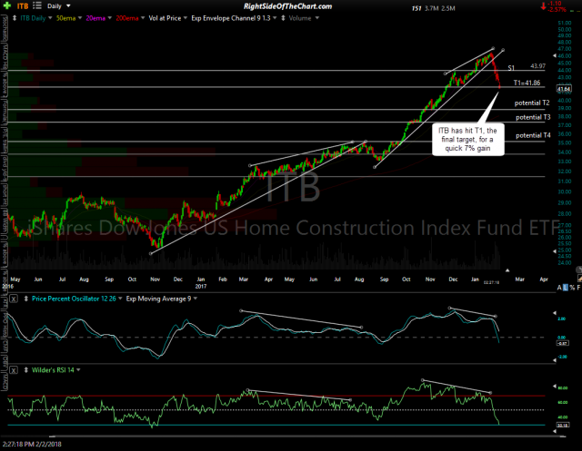The width and height of the screenshot is (582, 451).
Task: Click the green plus add-chart icon
Action: (x=6, y=5)
